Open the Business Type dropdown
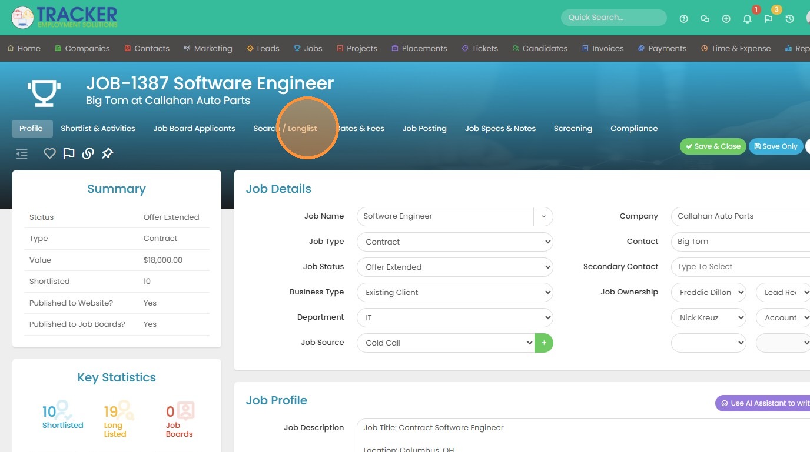This screenshot has height=452, width=810. point(455,292)
